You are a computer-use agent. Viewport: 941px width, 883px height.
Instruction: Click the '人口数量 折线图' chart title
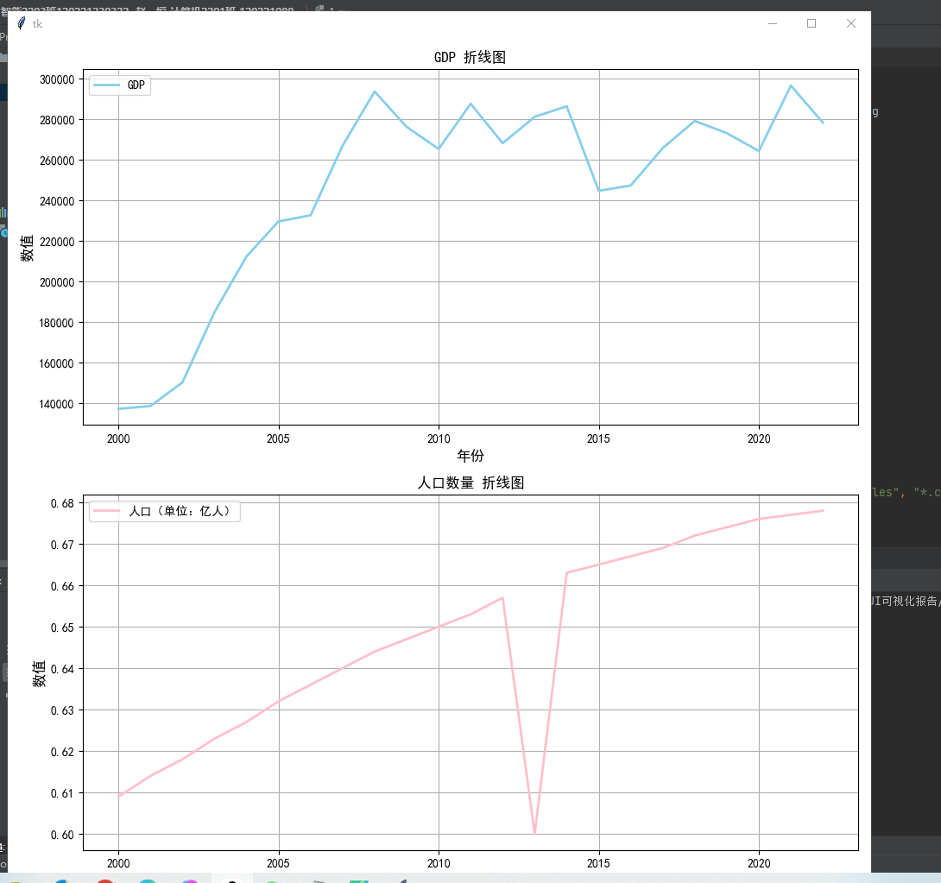[470, 482]
